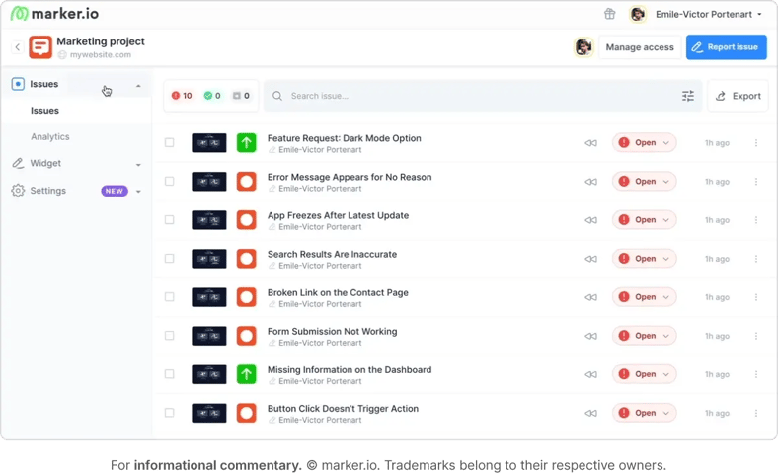Tick the checkbox for Search Results Are Inaccurate
This screenshot has width=778, height=473.
(169, 259)
